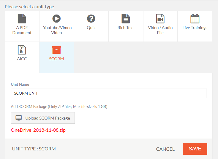Click the 'Video / Audio File' label

point(160,30)
